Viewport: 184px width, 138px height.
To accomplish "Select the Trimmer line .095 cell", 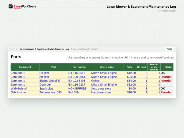I will point(54,92).
